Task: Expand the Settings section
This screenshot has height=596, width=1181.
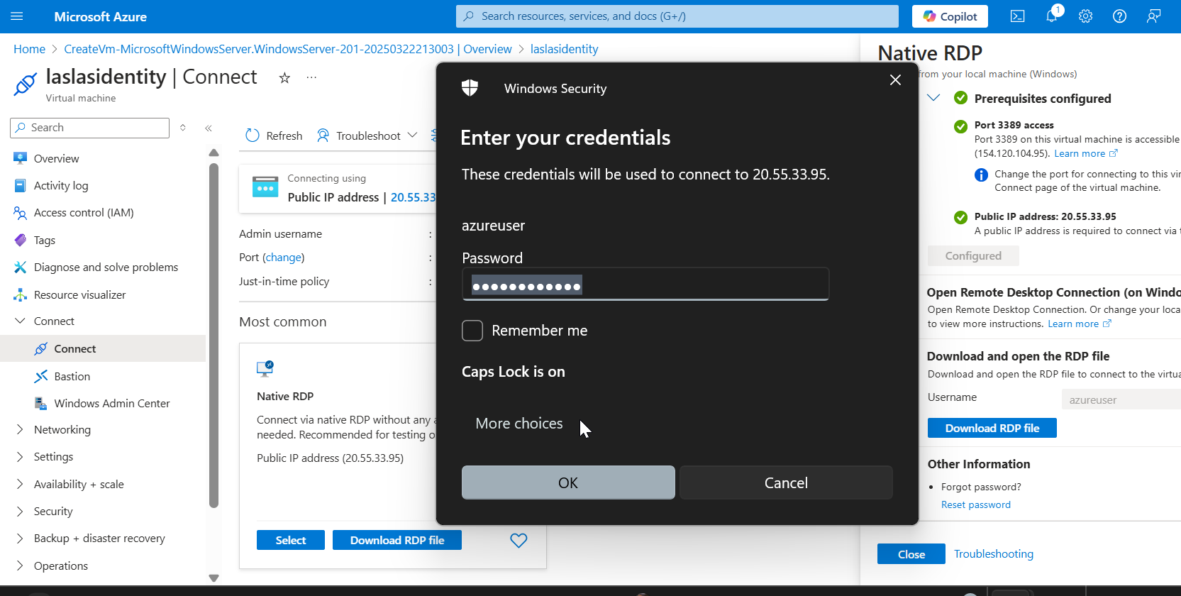Action: tap(20, 457)
